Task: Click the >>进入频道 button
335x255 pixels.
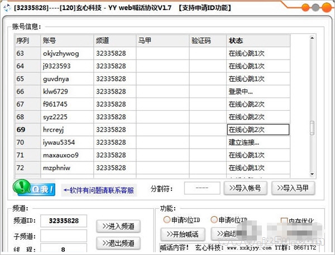Action: tap(118, 226)
